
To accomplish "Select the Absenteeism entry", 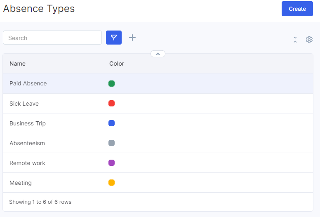I will point(158,143).
